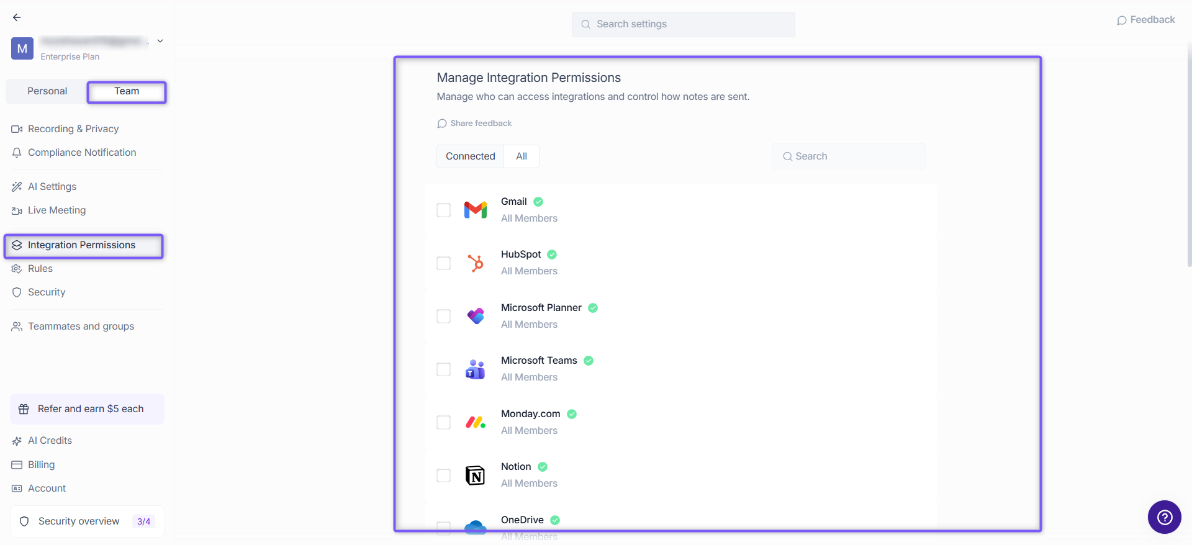
Task: Click Monday.com's green connected checkmark
Action: tap(572, 414)
